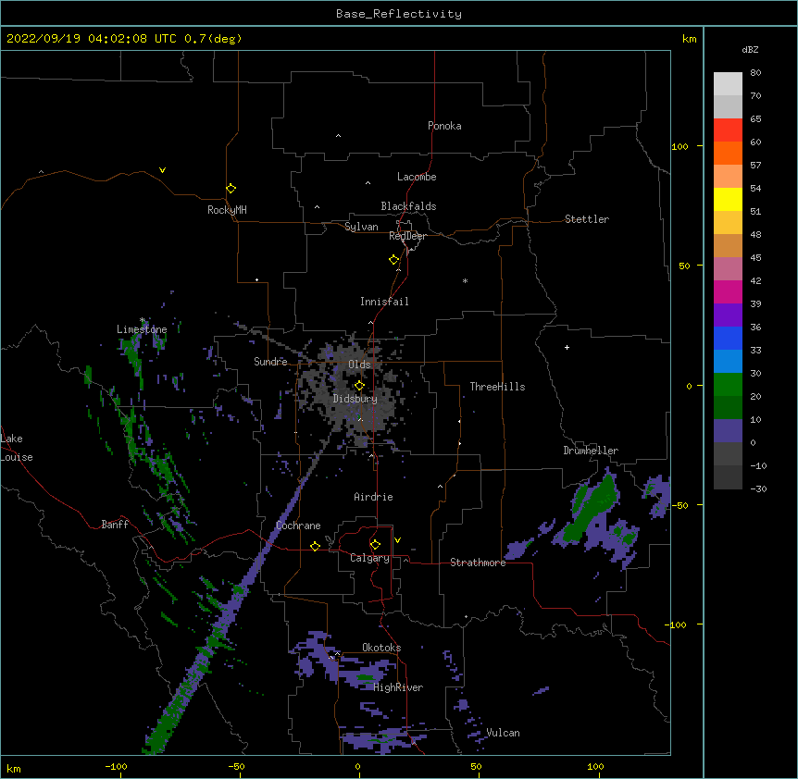
Task: Click the Sundre label
Action: [270, 362]
